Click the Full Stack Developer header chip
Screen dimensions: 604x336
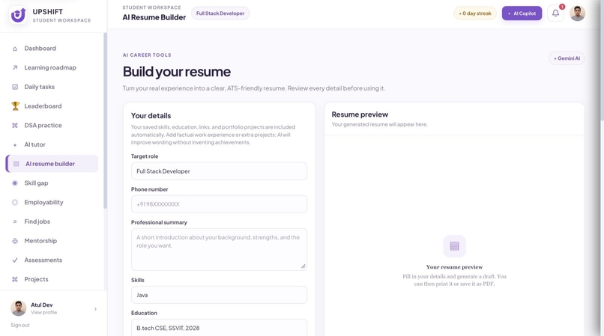pos(220,13)
